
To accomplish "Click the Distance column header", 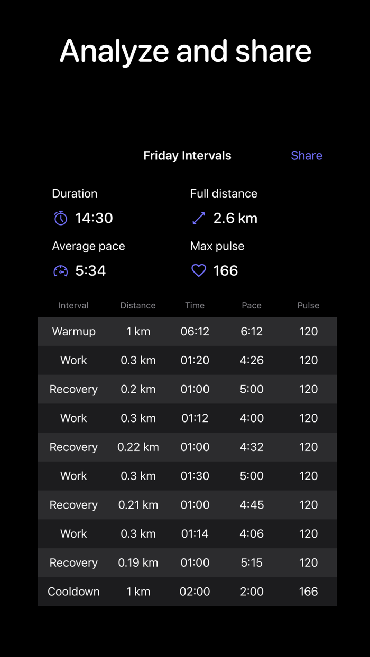I will tap(138, 305).
